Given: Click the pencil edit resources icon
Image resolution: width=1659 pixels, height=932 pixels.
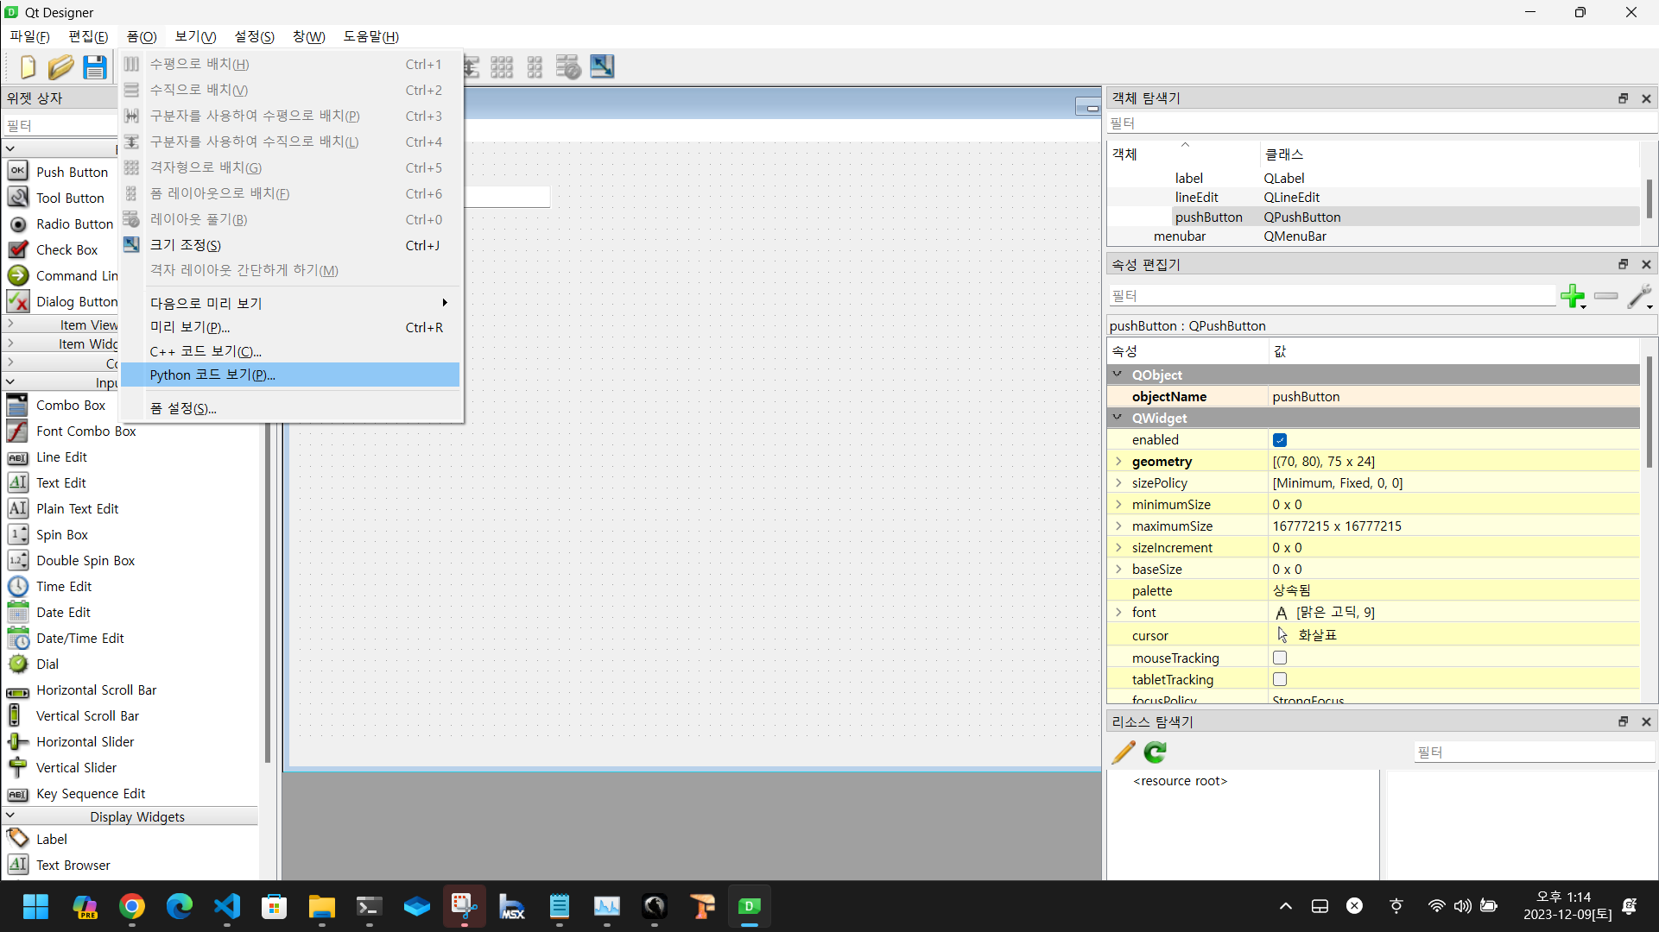Looking at the screenshot, I should tap(1124, 752).
